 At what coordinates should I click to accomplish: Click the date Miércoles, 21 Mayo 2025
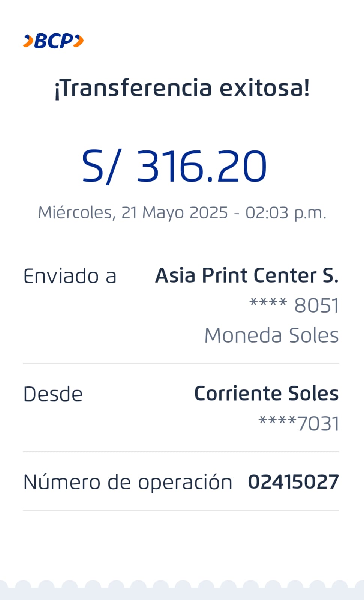pos(133,213)
